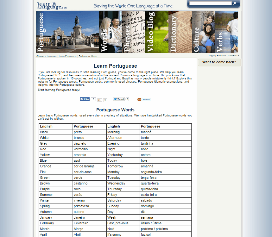Open the Words banner tab
Viewport: 272px width, 237px height.
(x=111, y=32)
